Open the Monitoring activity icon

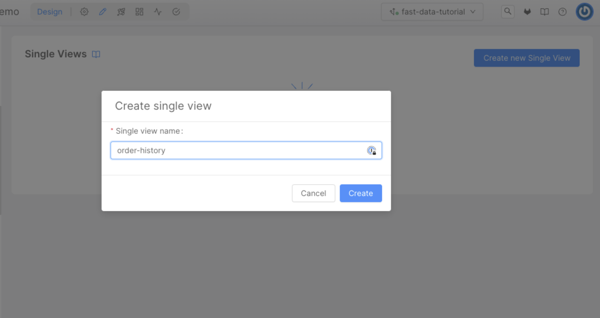tap(158, 12)
